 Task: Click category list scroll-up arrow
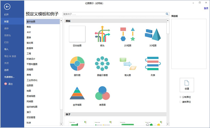click(x=61, y=21)
